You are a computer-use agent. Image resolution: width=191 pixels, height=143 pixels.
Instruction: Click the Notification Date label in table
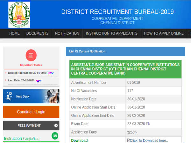click(x=84, y=99)
